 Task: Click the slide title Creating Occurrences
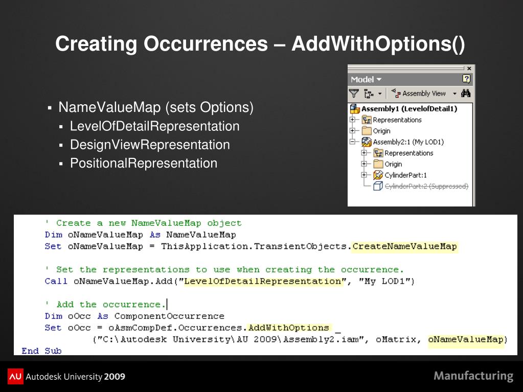point(260,43)
